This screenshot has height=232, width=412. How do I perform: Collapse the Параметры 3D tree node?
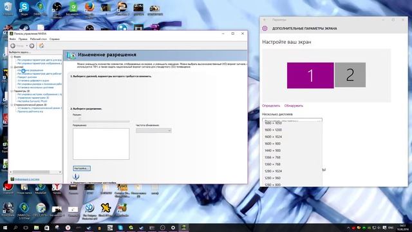click(12, 91)
